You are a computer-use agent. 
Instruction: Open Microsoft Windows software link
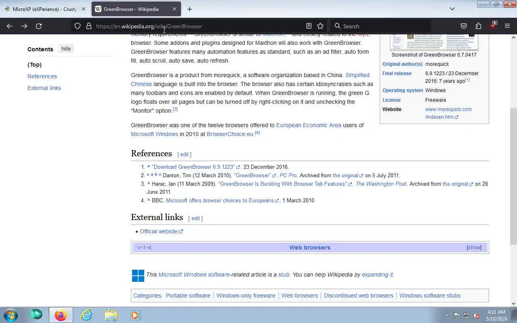click(194, 275)
